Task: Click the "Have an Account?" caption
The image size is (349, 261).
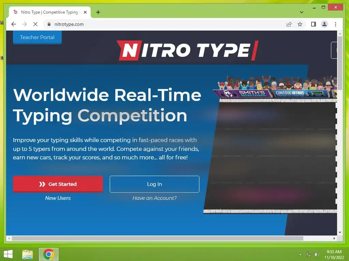Action: click(x=154, y=198)
